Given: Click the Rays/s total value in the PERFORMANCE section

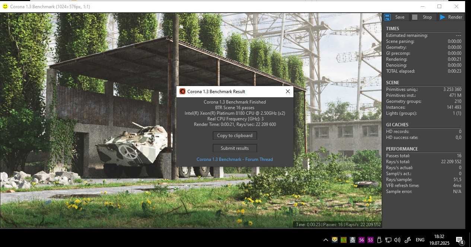Looking at the screenshot, I should [451, 162].
